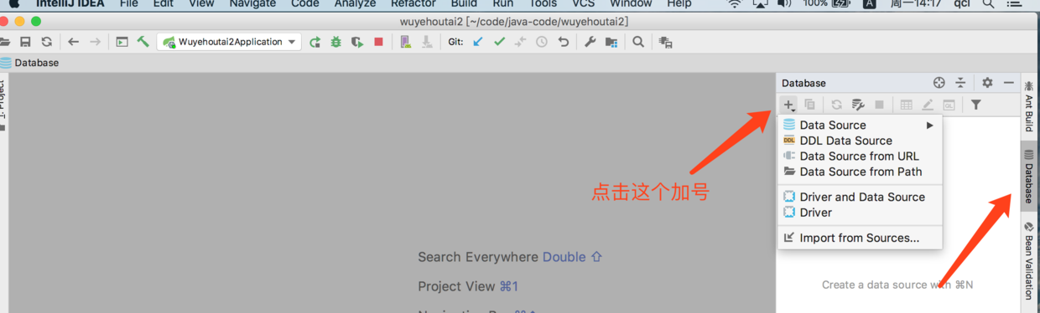Click the Collapse All icon in Database header
Screen dimensions: 1040x313
point(960,83)
